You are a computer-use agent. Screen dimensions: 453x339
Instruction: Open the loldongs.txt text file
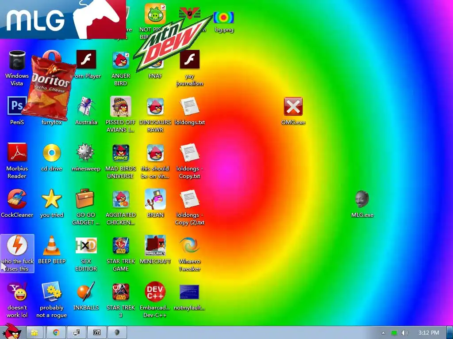pos(189,106)
